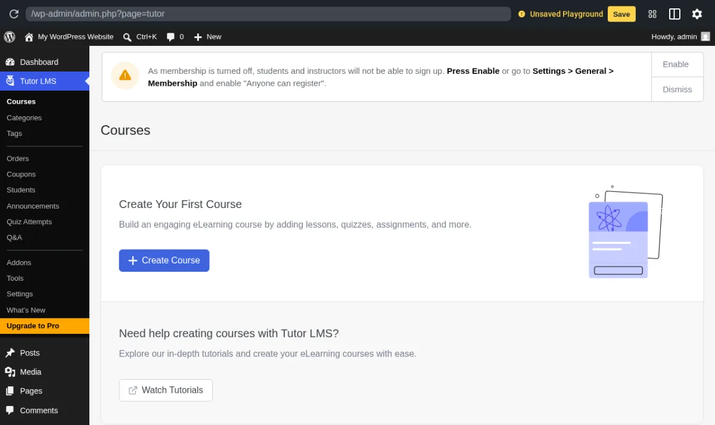Toggle the split panel layout icon
Screen dimensions: 715x425
coord(674,14)
